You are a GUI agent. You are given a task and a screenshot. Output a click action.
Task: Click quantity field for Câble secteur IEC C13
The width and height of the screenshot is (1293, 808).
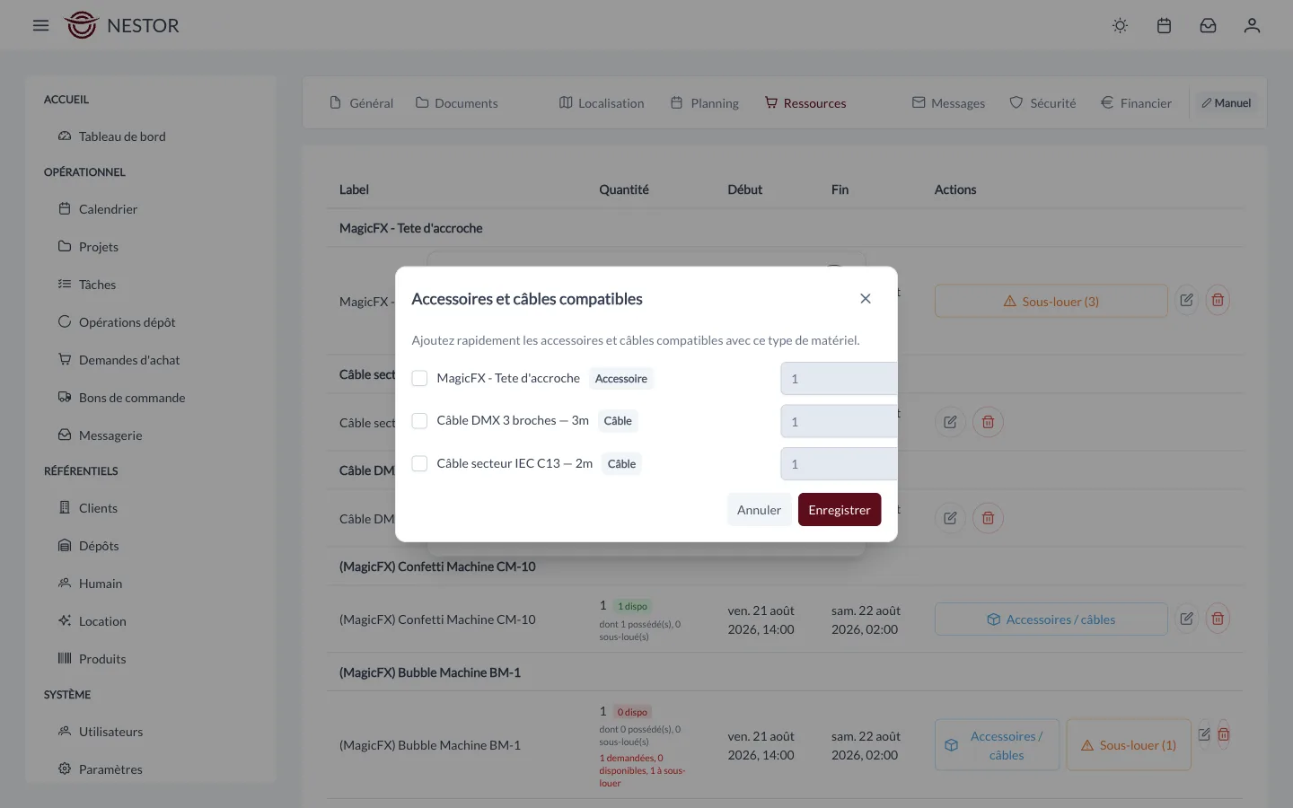(x=839, y=464)
